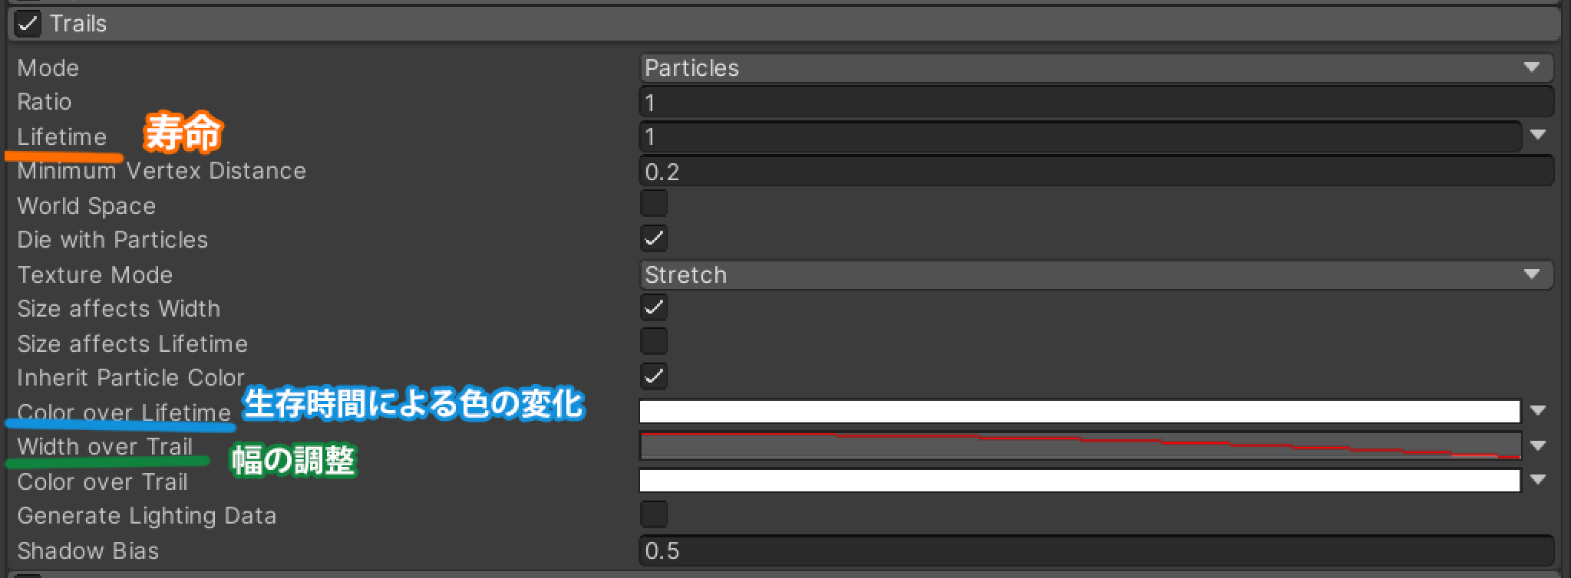Uncheck Inherit Particle Color
The height and width of the screenshot is (578, 1571).
click(x=654, y=376)
